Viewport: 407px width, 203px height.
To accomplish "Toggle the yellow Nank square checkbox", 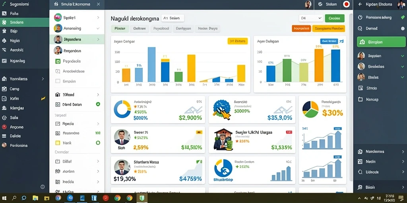I will coord(58,143).
